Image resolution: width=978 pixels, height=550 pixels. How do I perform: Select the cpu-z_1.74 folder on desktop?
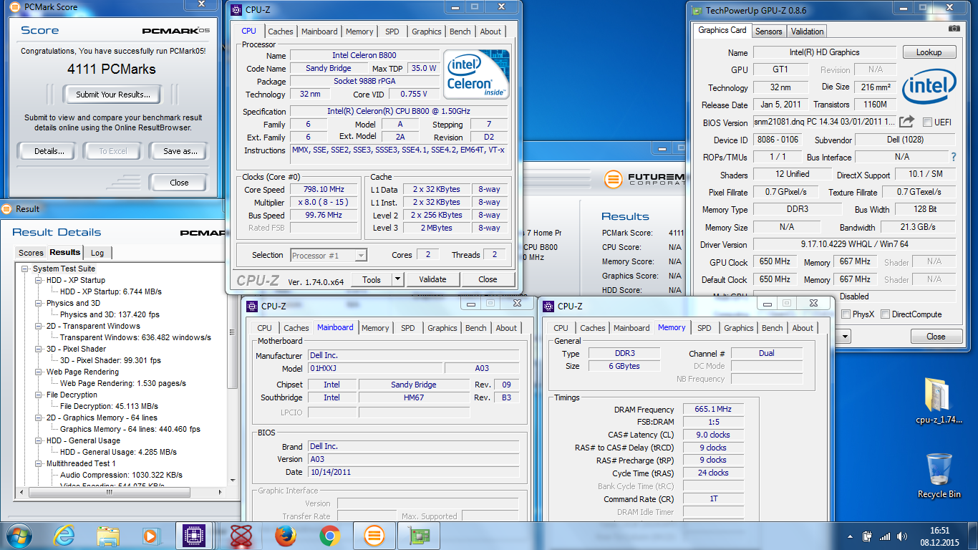tap(937, 401)
